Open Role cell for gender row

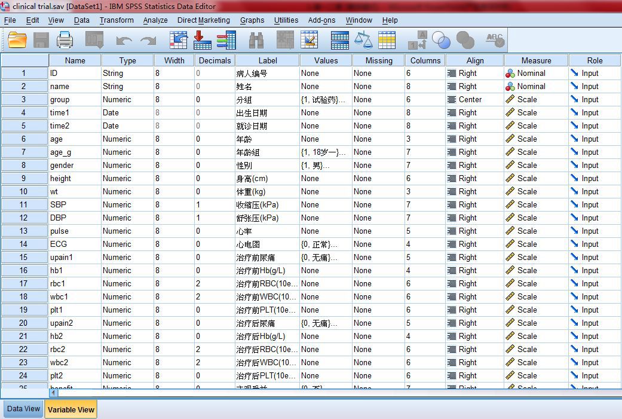pos(595,165)
